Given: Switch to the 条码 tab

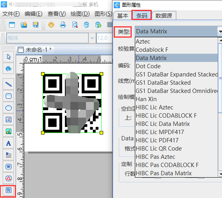Looking at the screenshot, I should [x=142, y=15].
